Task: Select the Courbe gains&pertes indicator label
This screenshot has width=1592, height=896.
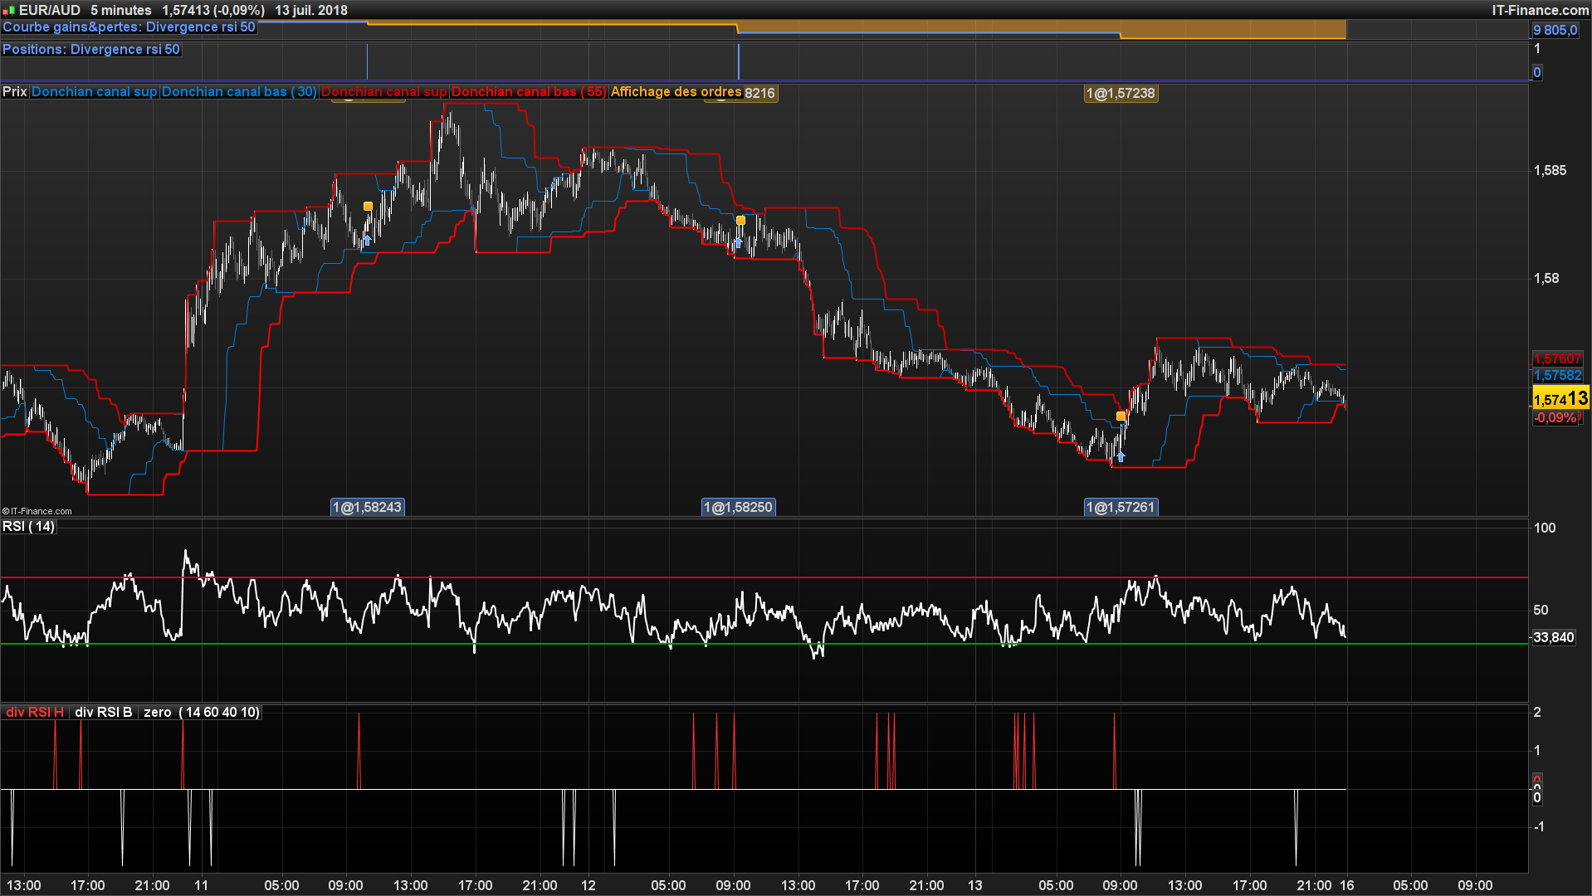Action: click(x=129, y=27)
